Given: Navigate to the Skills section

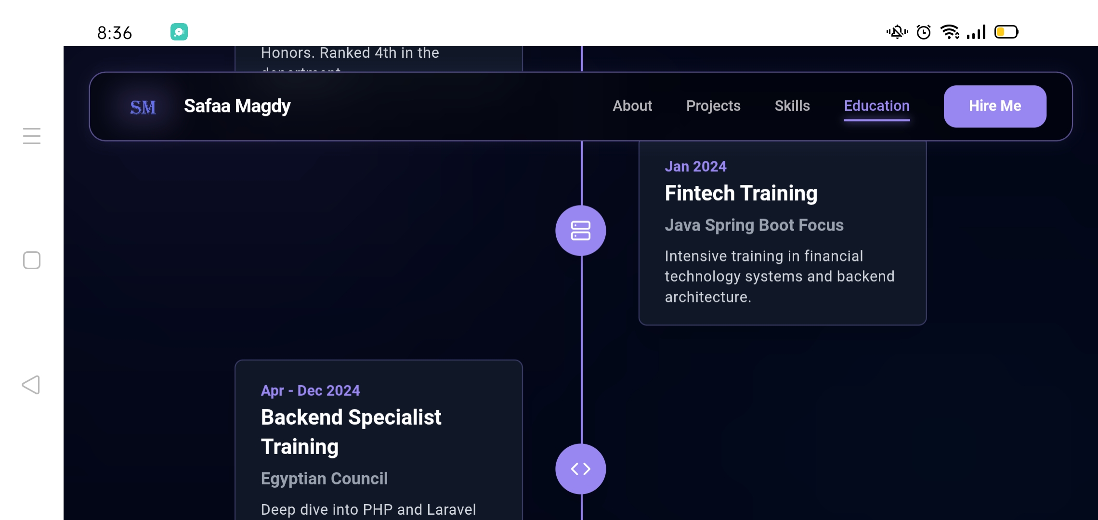Looking at the screenshot, I should click(x=792, y=106).
